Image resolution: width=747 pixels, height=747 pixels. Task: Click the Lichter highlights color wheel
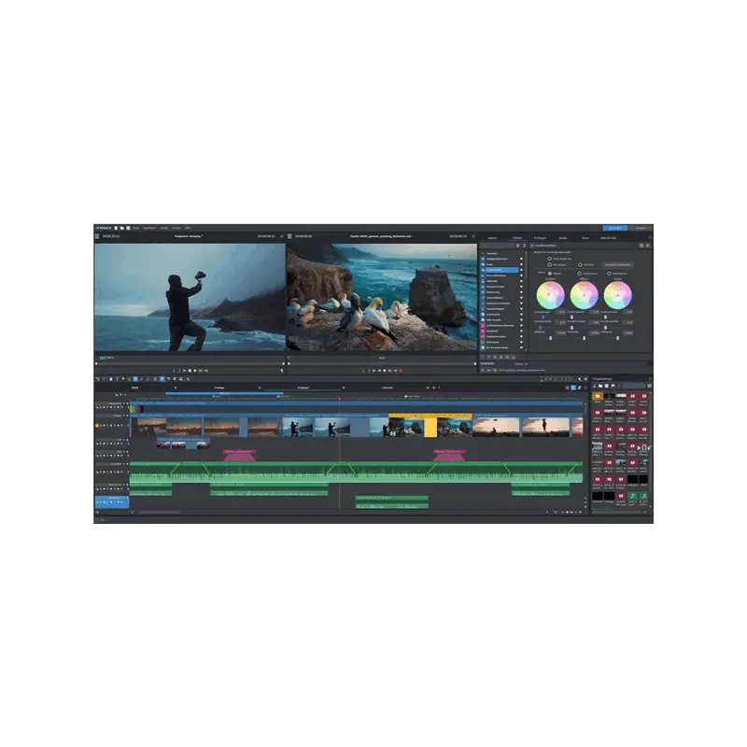[x=617, y=295]
